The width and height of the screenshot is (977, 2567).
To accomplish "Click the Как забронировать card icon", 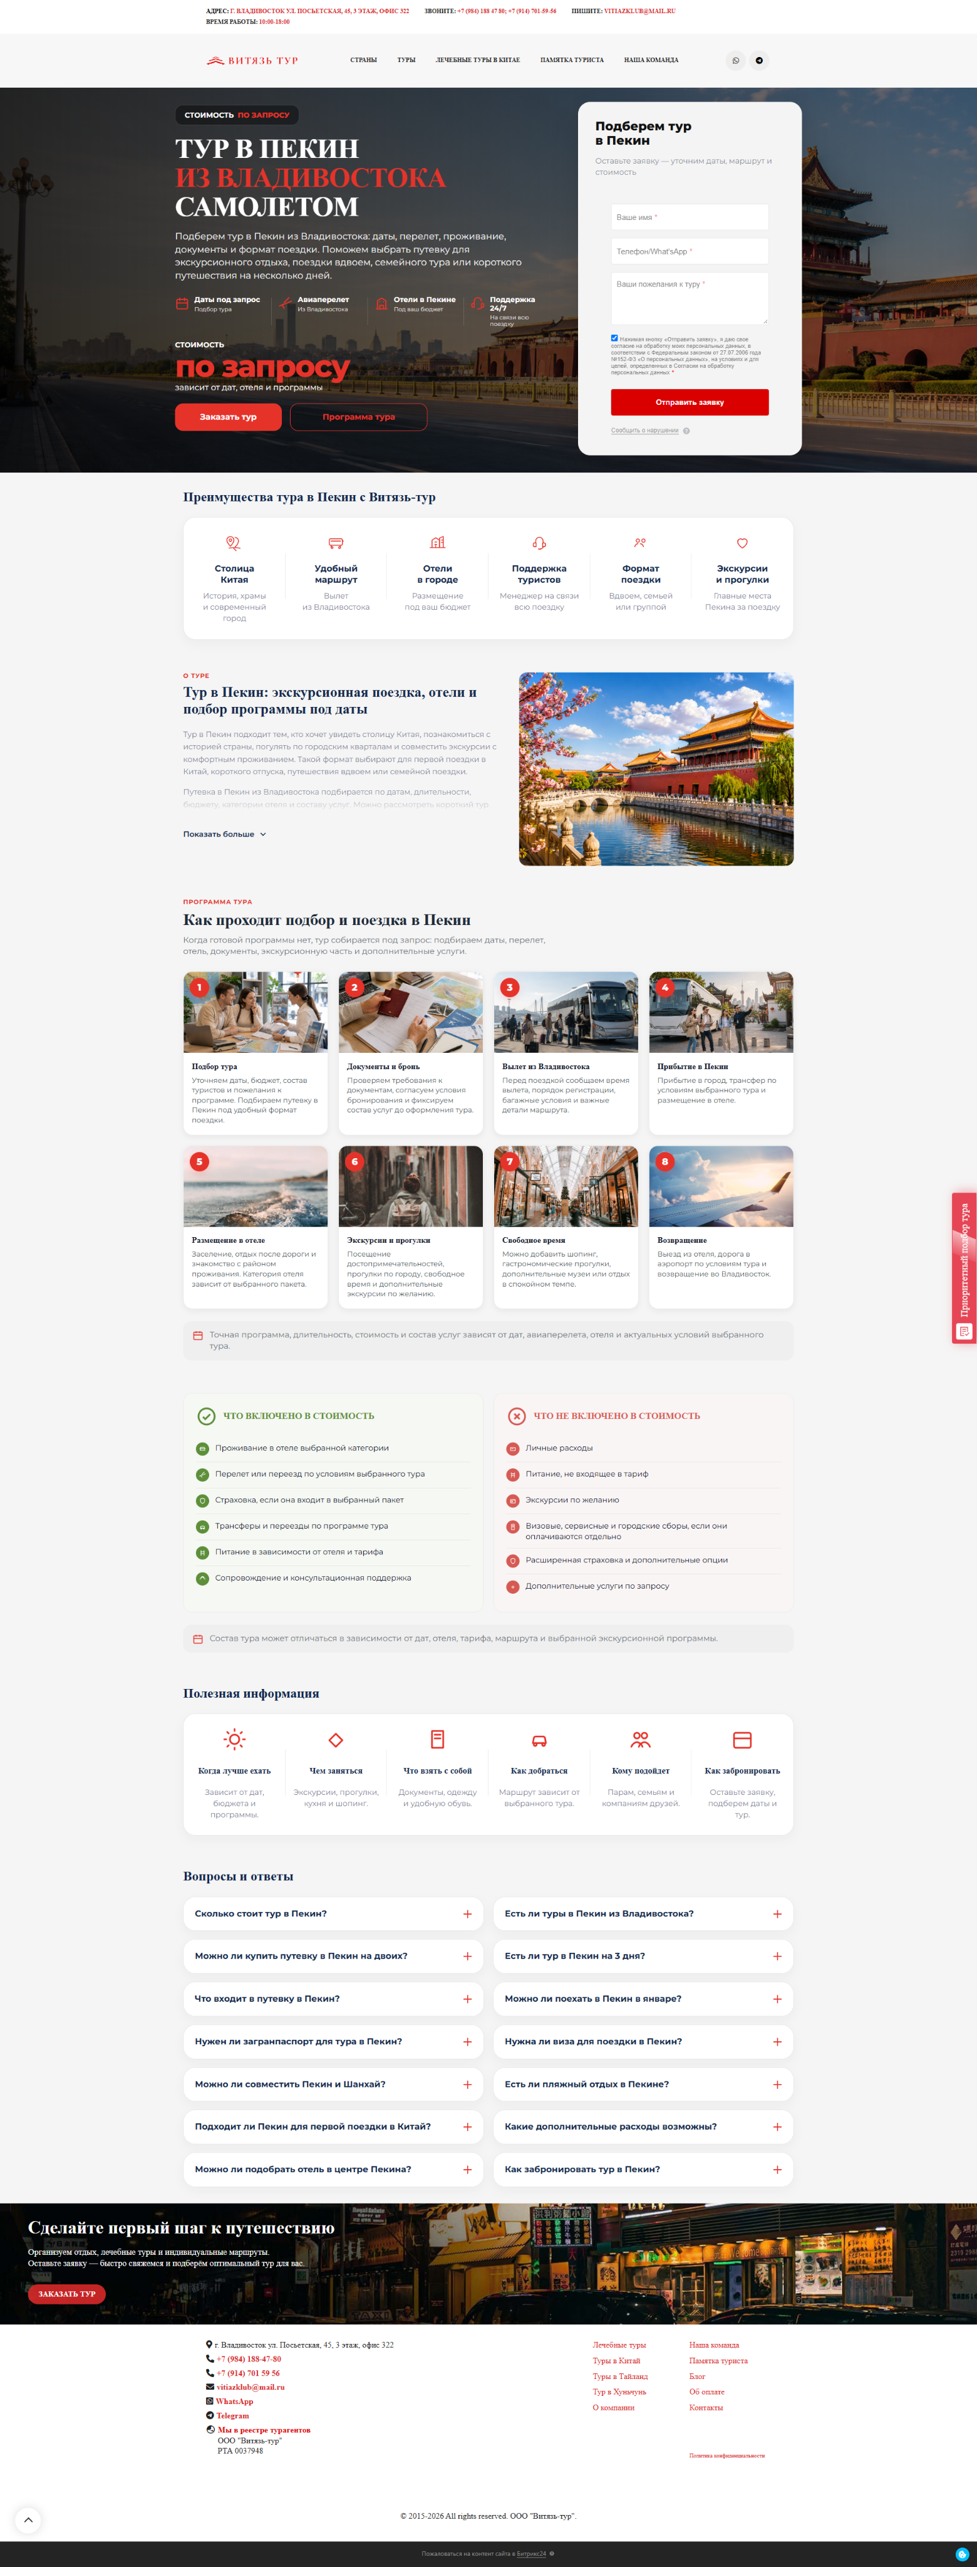I will pos(742,1740).
